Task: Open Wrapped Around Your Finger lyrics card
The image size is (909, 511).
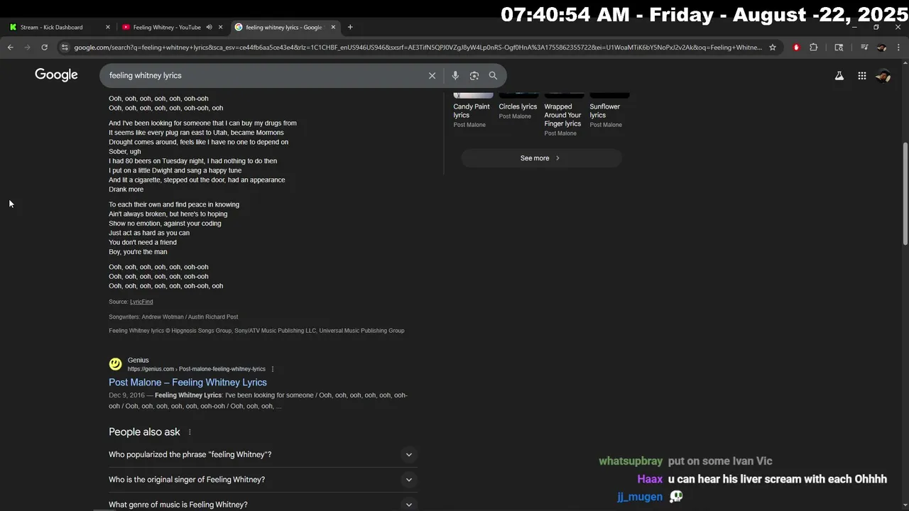Action: 563,115
